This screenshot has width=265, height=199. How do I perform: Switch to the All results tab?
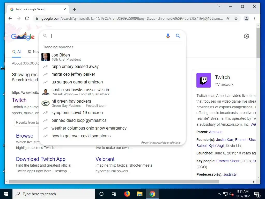(17, 52)
